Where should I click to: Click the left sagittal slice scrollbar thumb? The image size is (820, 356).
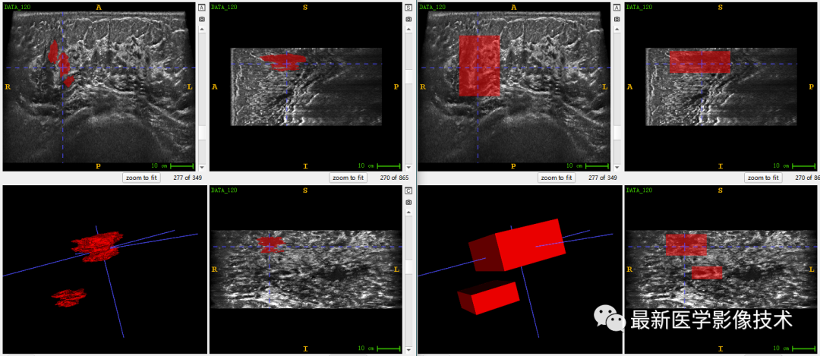(408, 77)
